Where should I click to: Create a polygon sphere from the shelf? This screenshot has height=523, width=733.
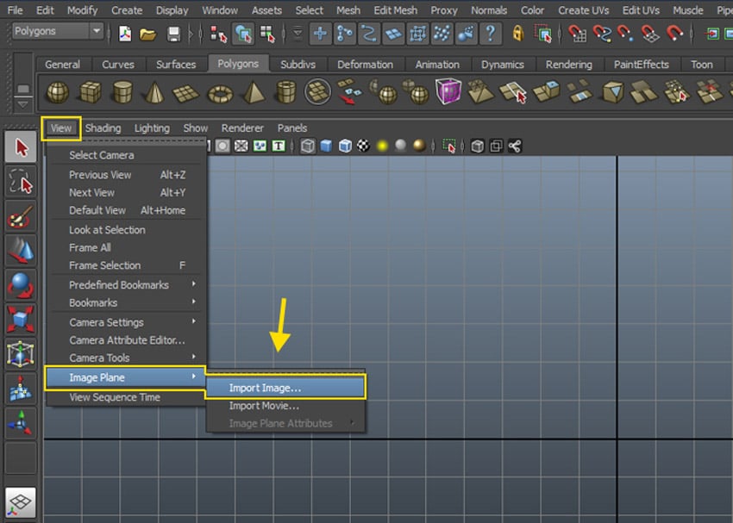pos(57,92)
